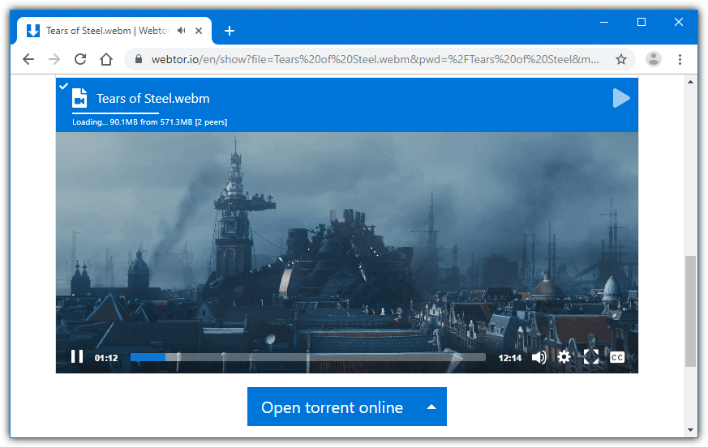Image resolution: width=708 pixels, height=447 pixels.
Task: Click the download progress line under the title
Action: [116, 113]
